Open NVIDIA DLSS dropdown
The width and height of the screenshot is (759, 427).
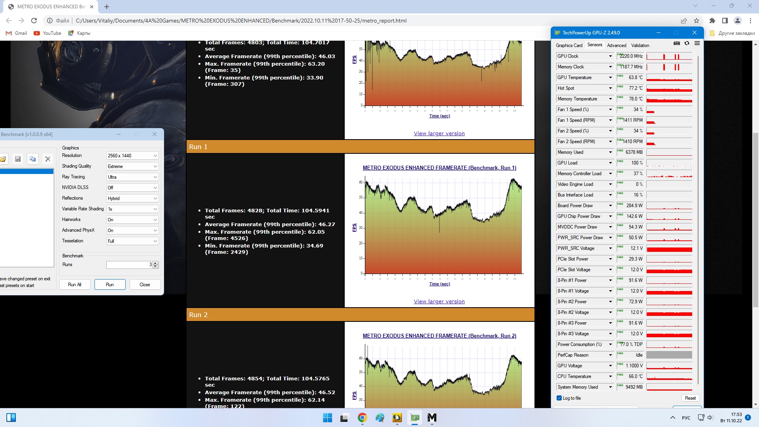(x=132, y=188)
